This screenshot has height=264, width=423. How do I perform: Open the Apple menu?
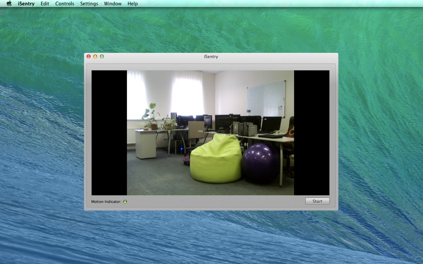(9, 4)
